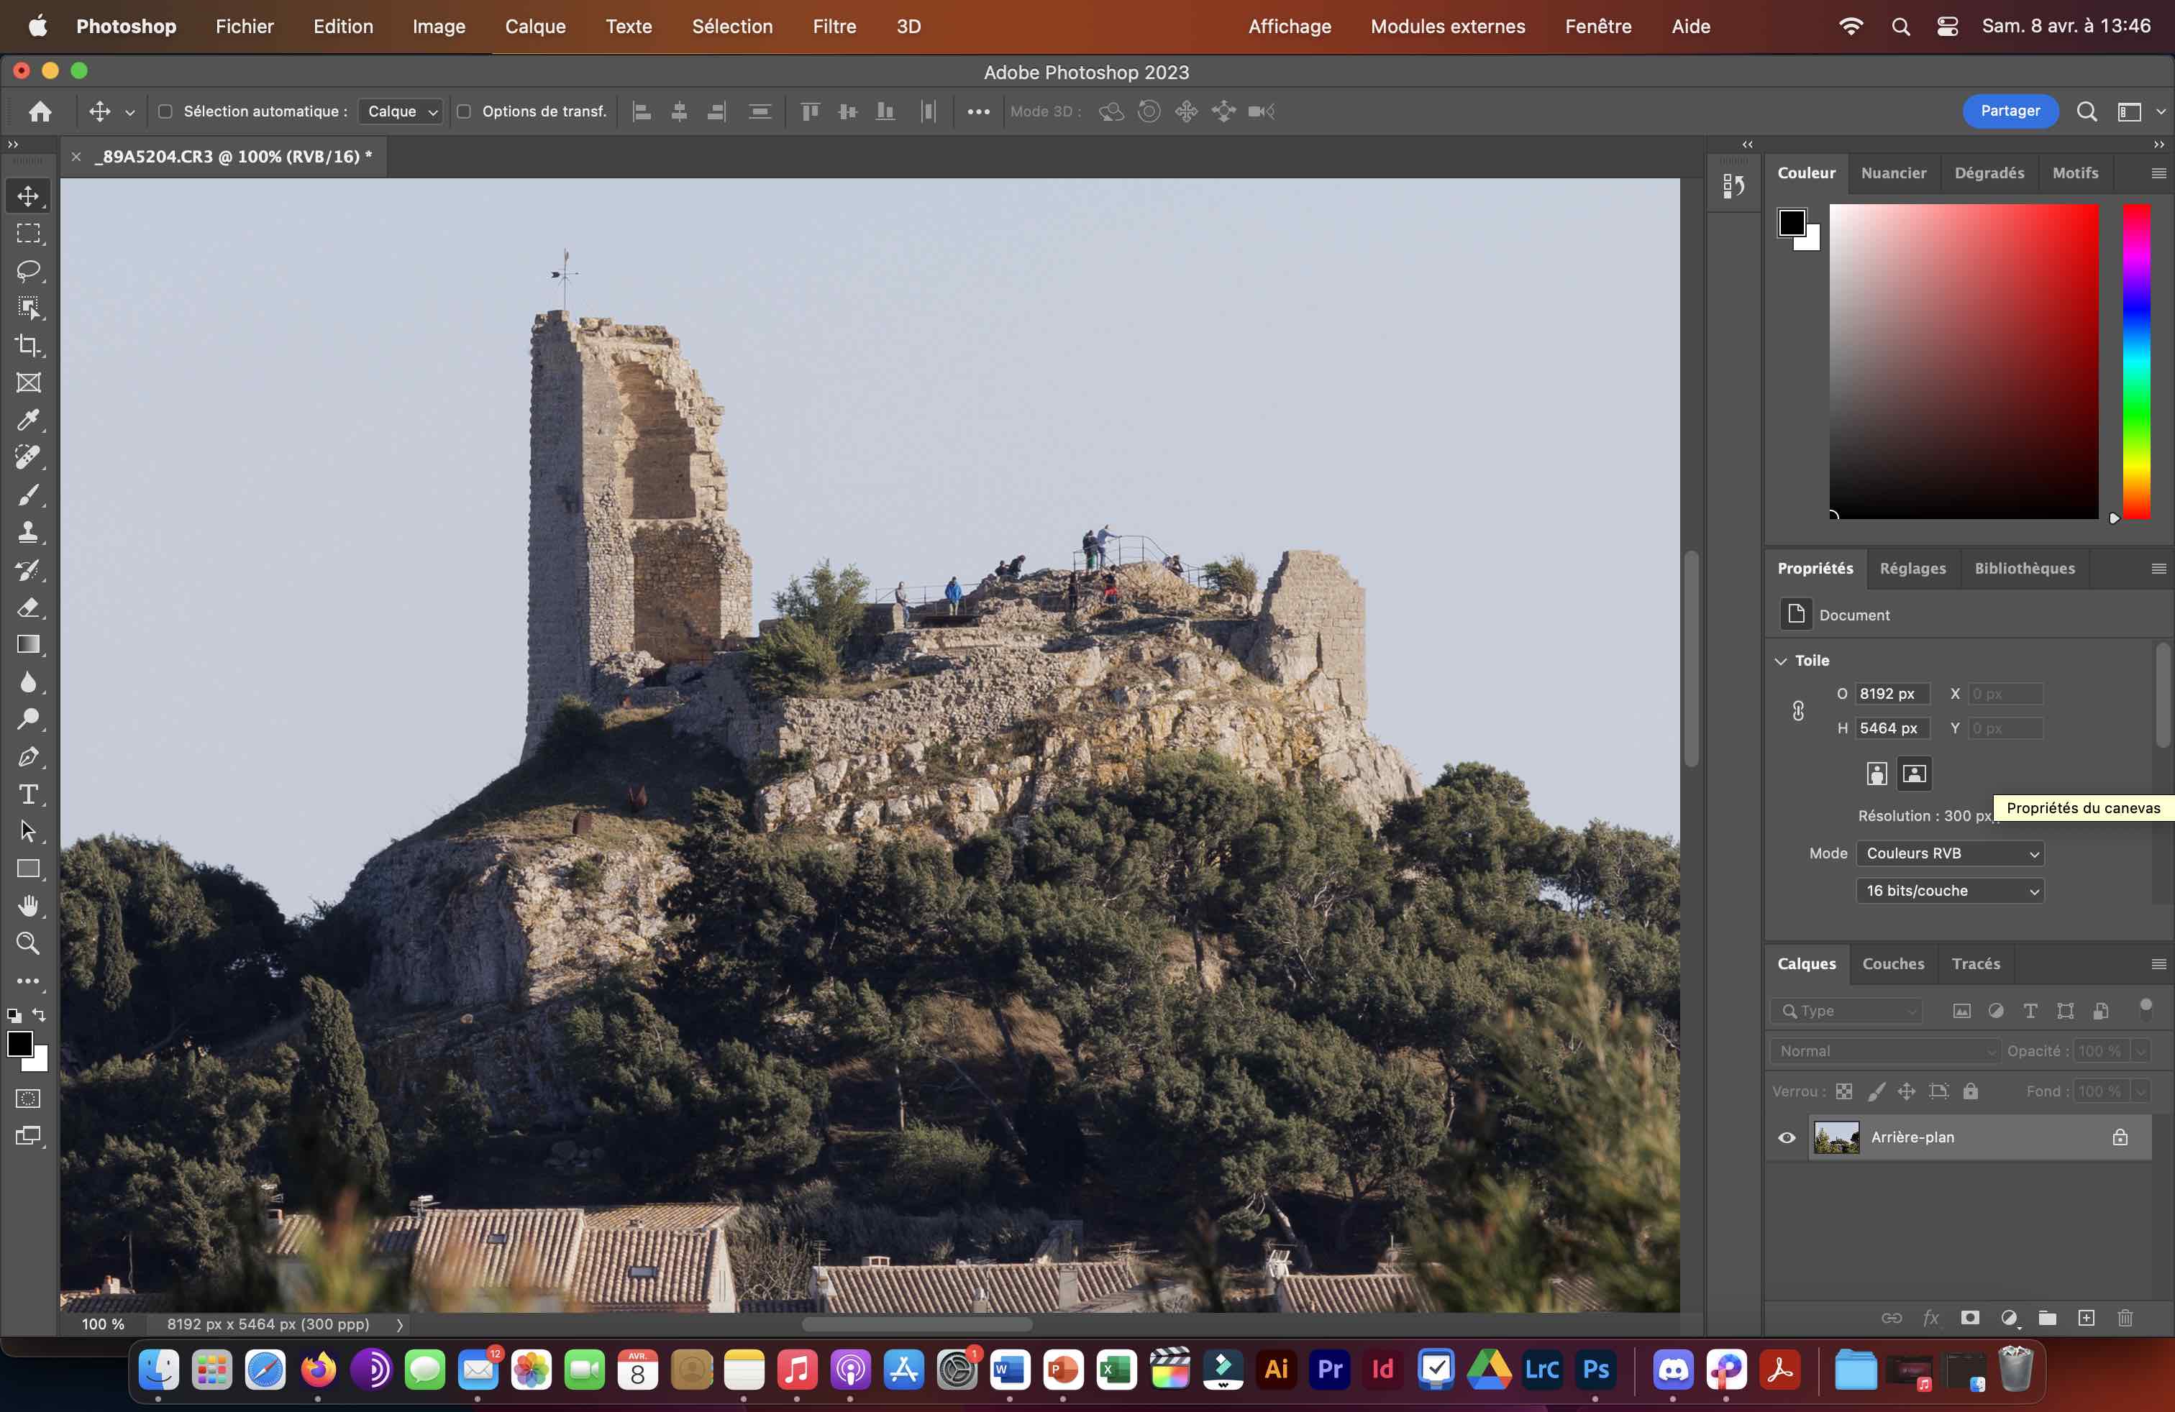This screenshot has height=1412, width=2175.
Task: Enable the Options de transf. checkbox
Action: point(464,111)
